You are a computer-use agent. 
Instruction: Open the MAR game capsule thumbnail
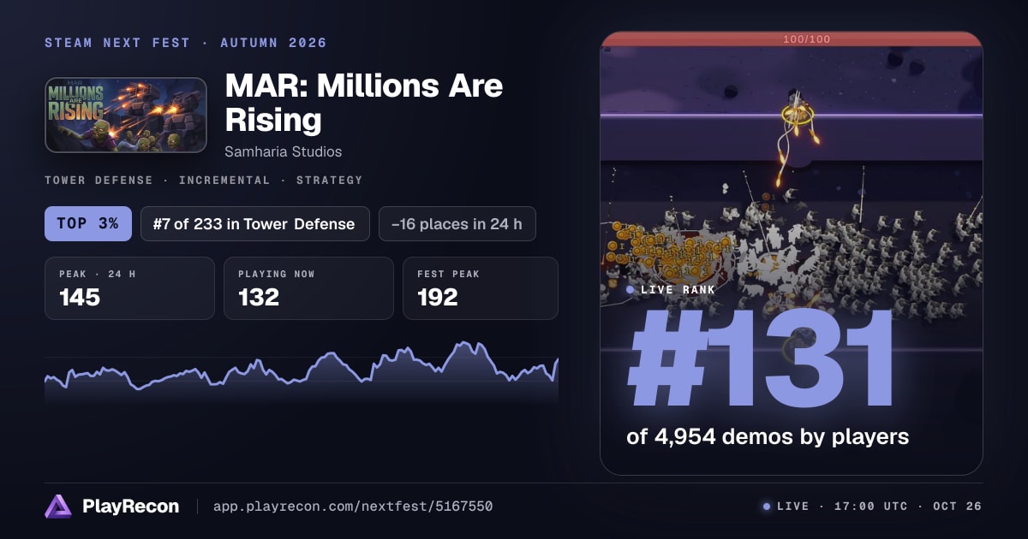[x=126, y=115]
